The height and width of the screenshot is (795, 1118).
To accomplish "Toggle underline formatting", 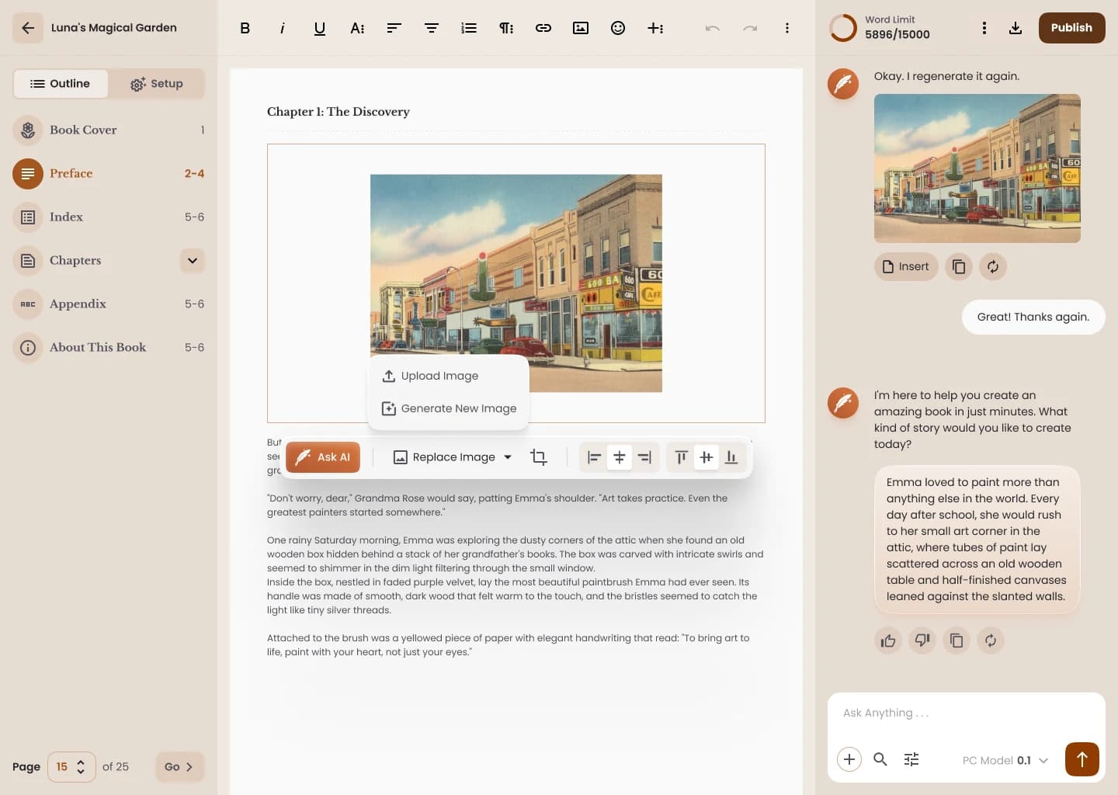I will click(319, 28).
